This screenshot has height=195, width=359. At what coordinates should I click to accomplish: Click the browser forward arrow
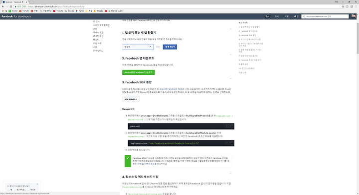coord(7,6)
